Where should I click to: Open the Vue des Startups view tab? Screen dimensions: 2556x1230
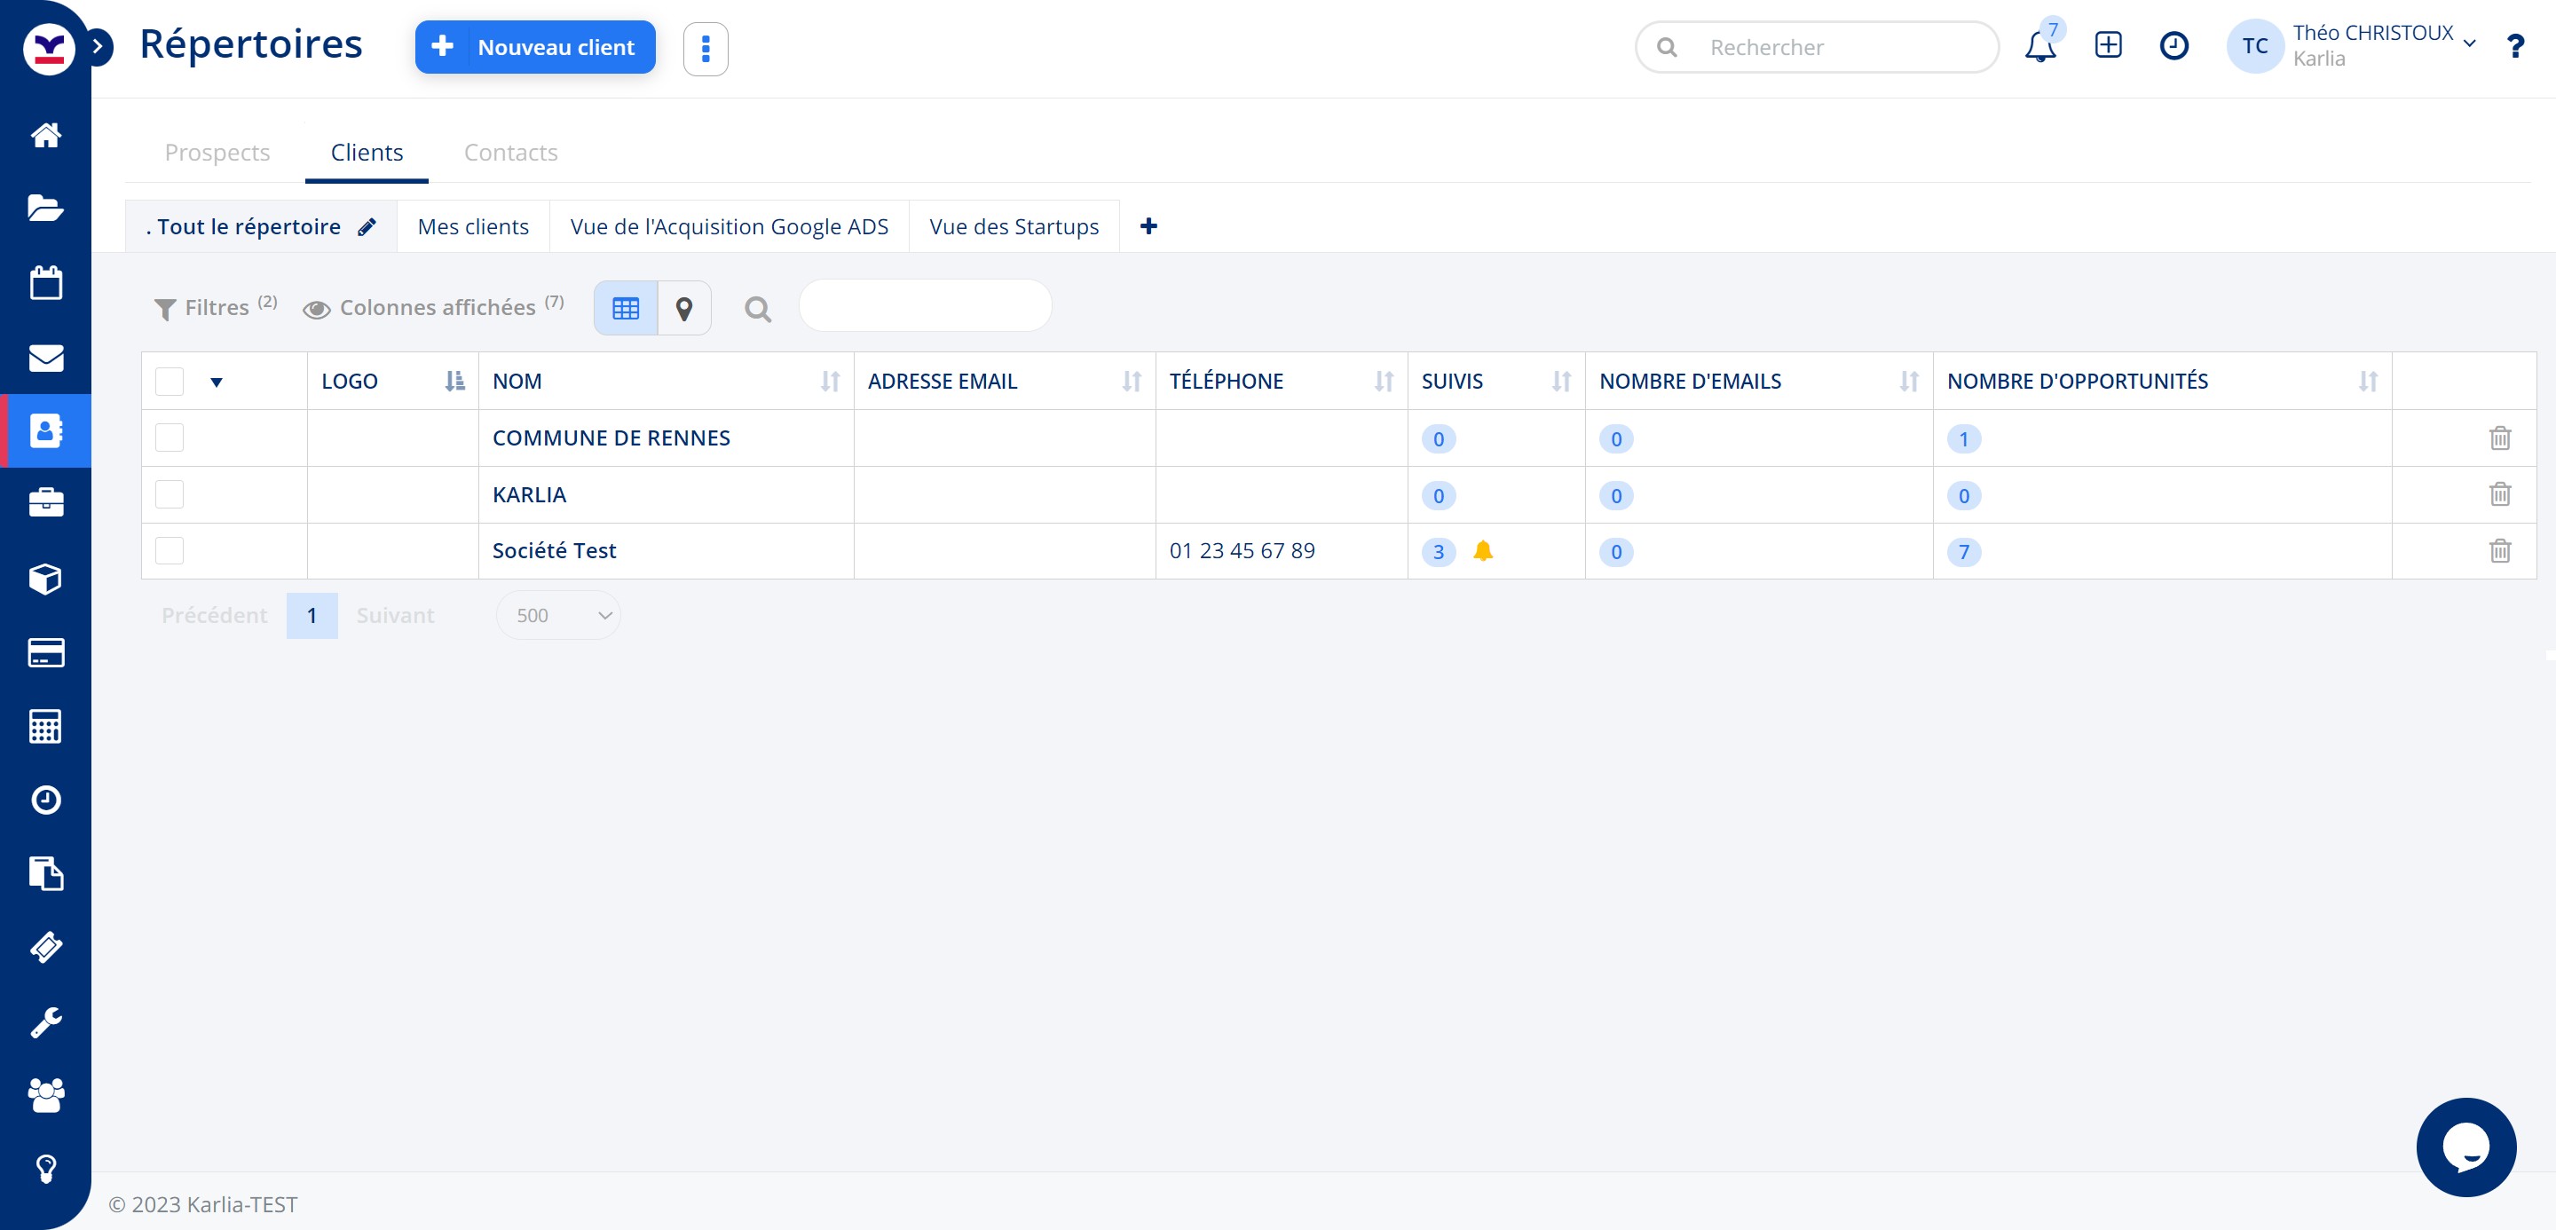[x=1013, y=227]
